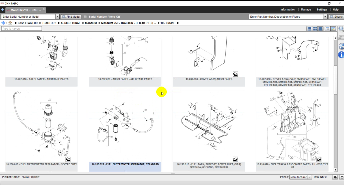Open the news sidebar panel icon
Viewport: 344px width, 185px height.
point(341,38)
